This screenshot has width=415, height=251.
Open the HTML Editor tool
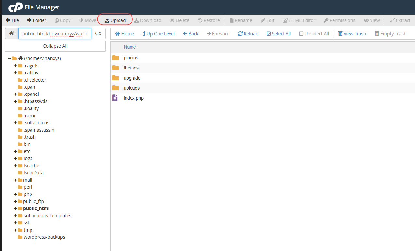coord(299,20)
